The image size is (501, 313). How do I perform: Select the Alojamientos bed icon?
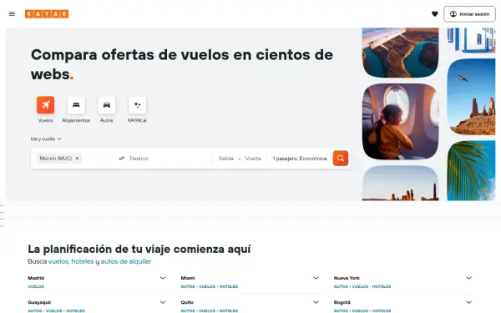pos(76,105)
